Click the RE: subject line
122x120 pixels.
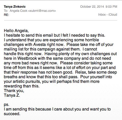(x=6, y=15)
